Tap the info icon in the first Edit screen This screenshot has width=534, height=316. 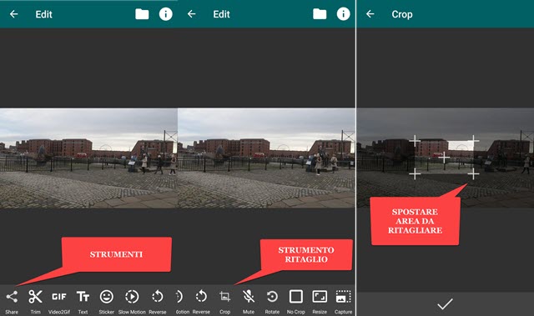tap(165, 14)
